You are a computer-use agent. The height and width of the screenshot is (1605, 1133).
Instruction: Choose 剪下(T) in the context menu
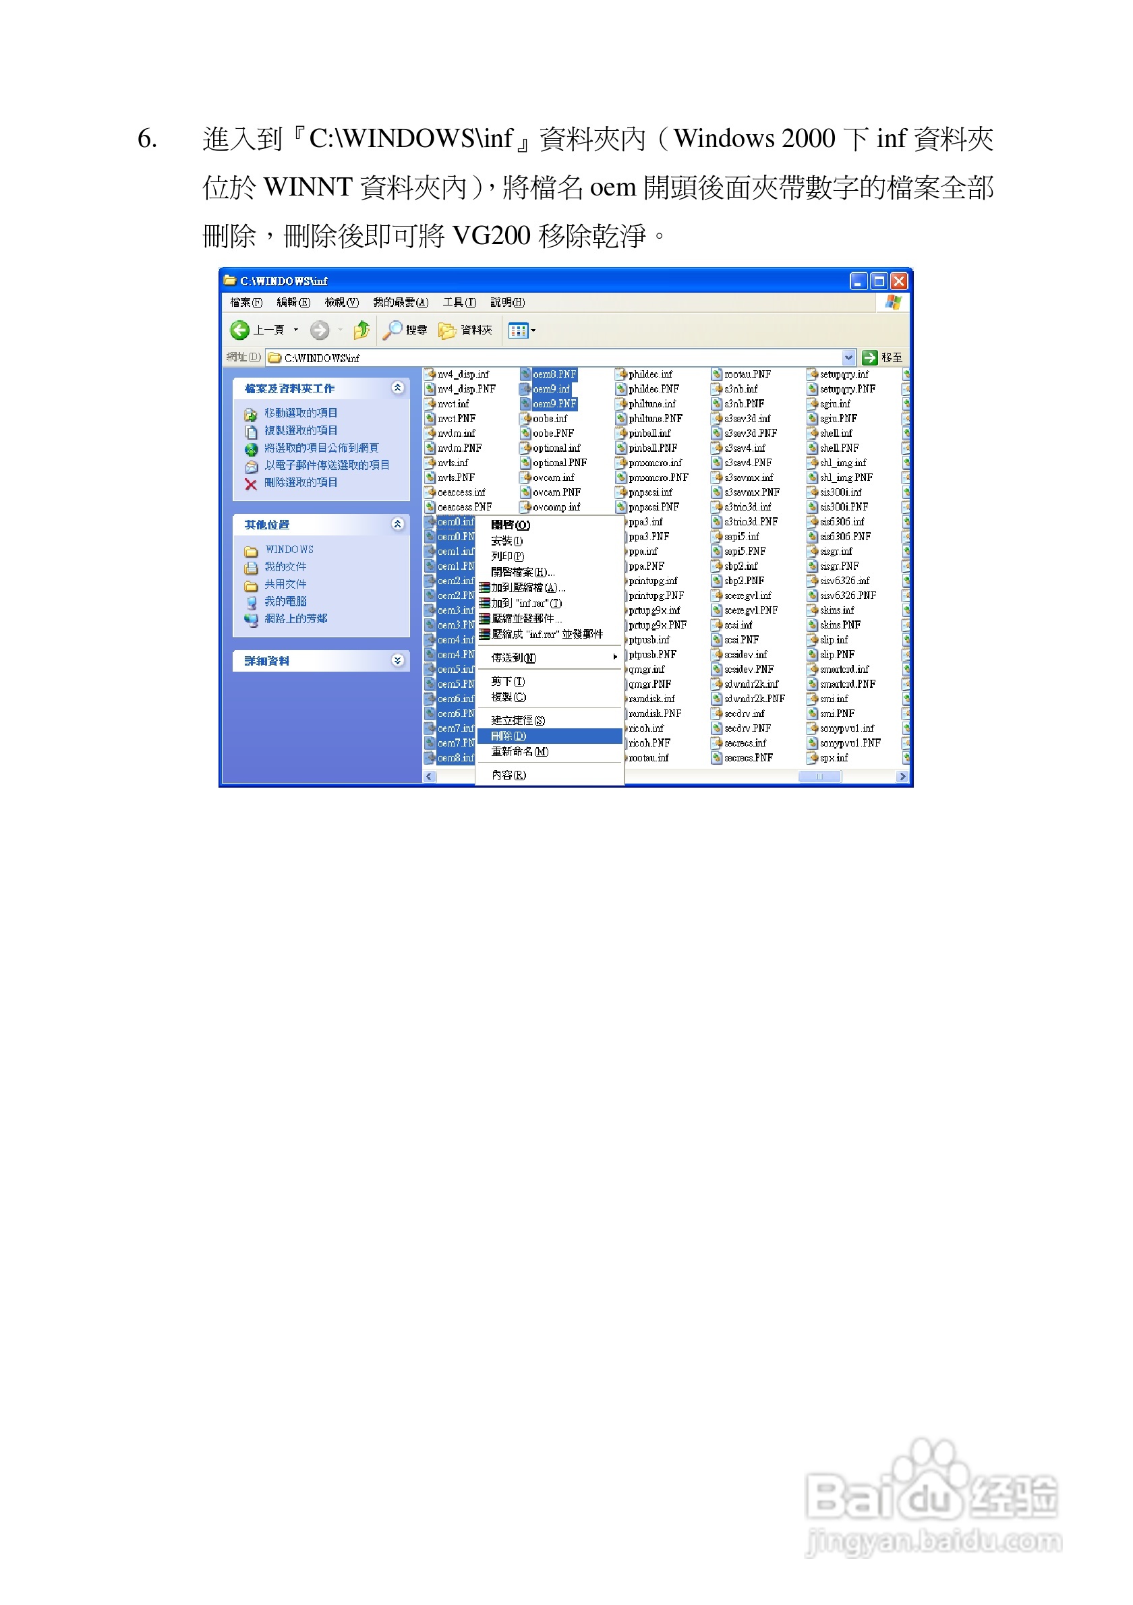click(550, 682)
